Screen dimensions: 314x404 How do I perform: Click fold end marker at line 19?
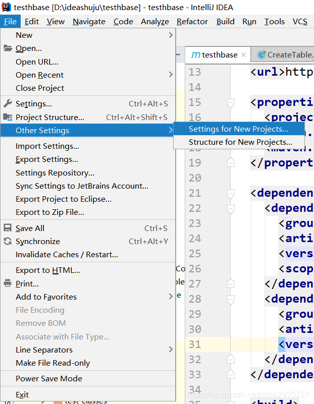[231, 162]
